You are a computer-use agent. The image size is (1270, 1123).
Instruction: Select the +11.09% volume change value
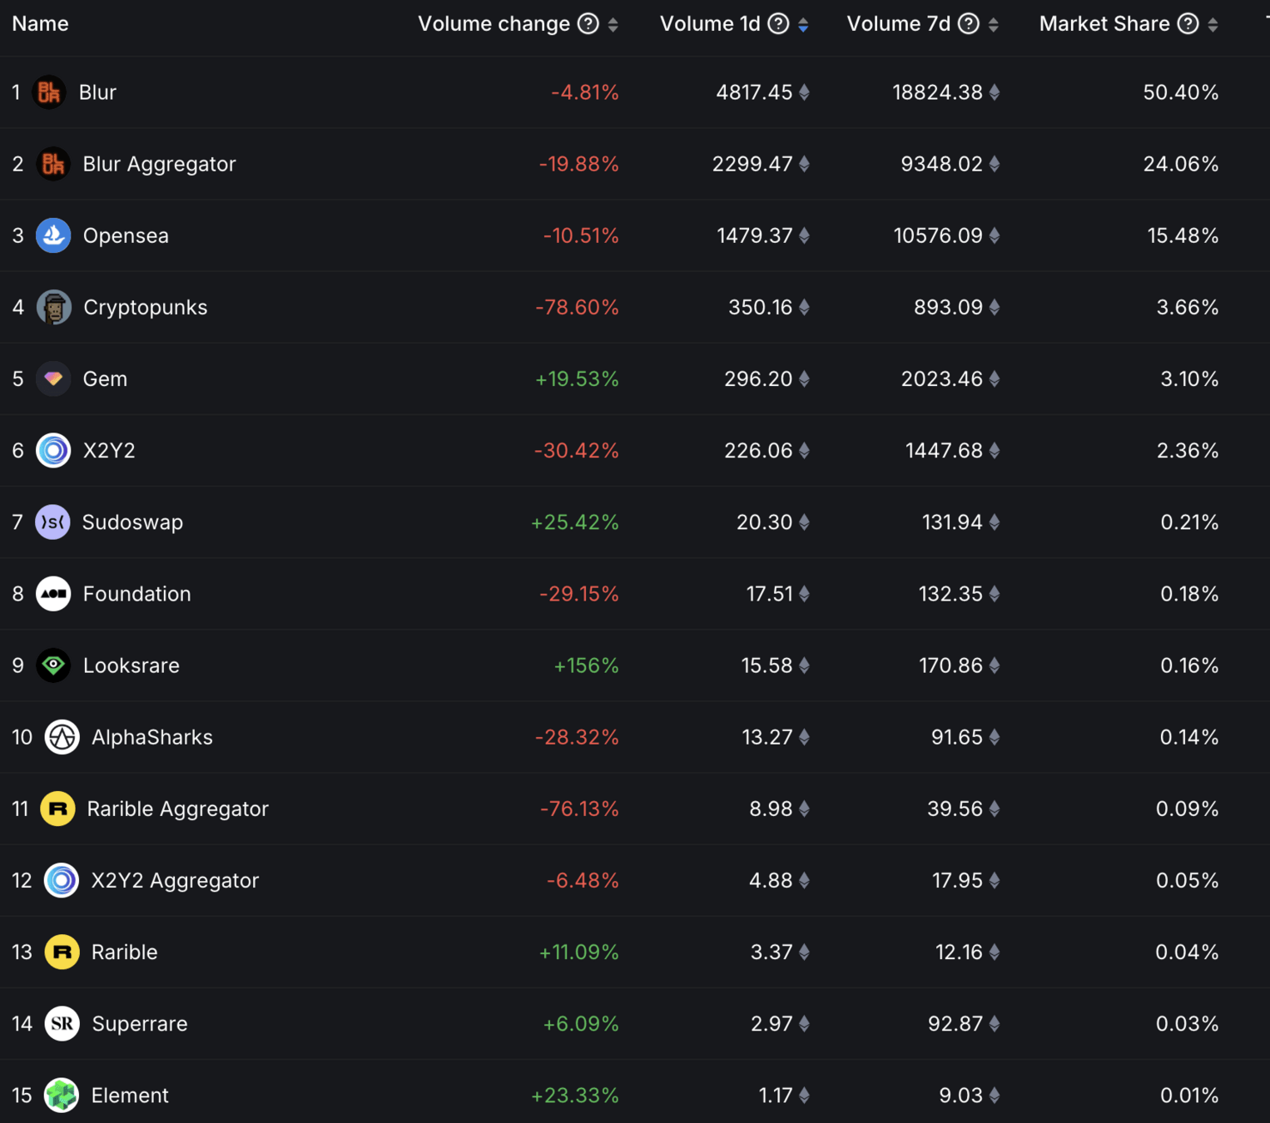[x=578, y=952]
